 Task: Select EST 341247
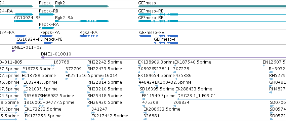pos(99,109)
